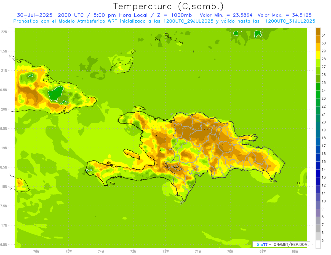Pick the green swatch between 26 and 27
The height and width of the screenshot is (255, 331).
point(318,71)
